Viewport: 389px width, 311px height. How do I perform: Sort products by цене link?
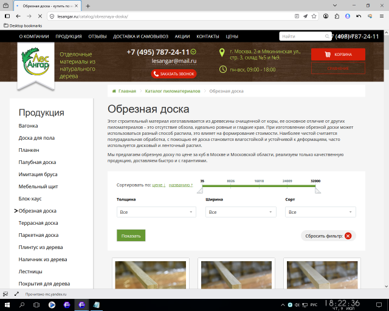[159, 185]
